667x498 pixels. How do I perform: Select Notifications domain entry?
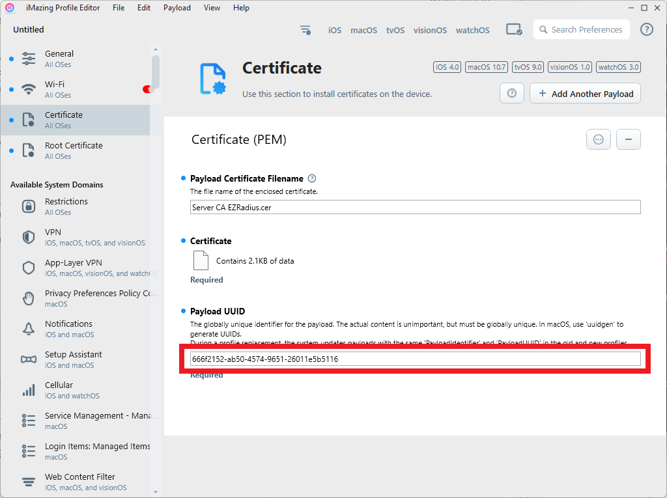pyautogui.click(x=76, y=329)
